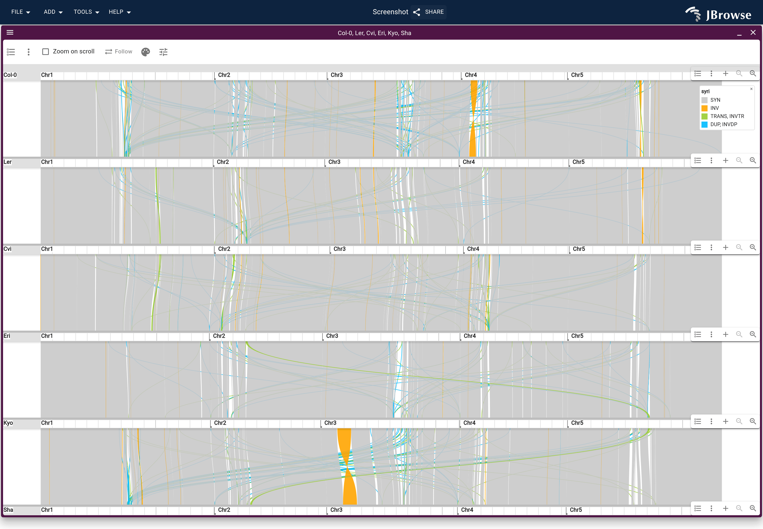Open track selector for Col-0 row
Viewport: 763px width, 529px height.
coord(698,74)
